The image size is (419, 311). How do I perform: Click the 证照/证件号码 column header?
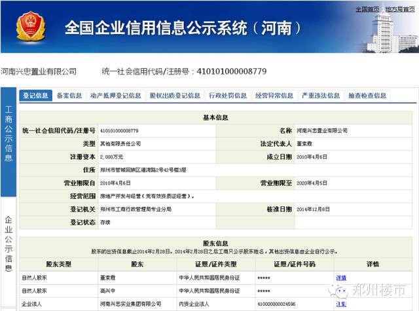[295, 265]
